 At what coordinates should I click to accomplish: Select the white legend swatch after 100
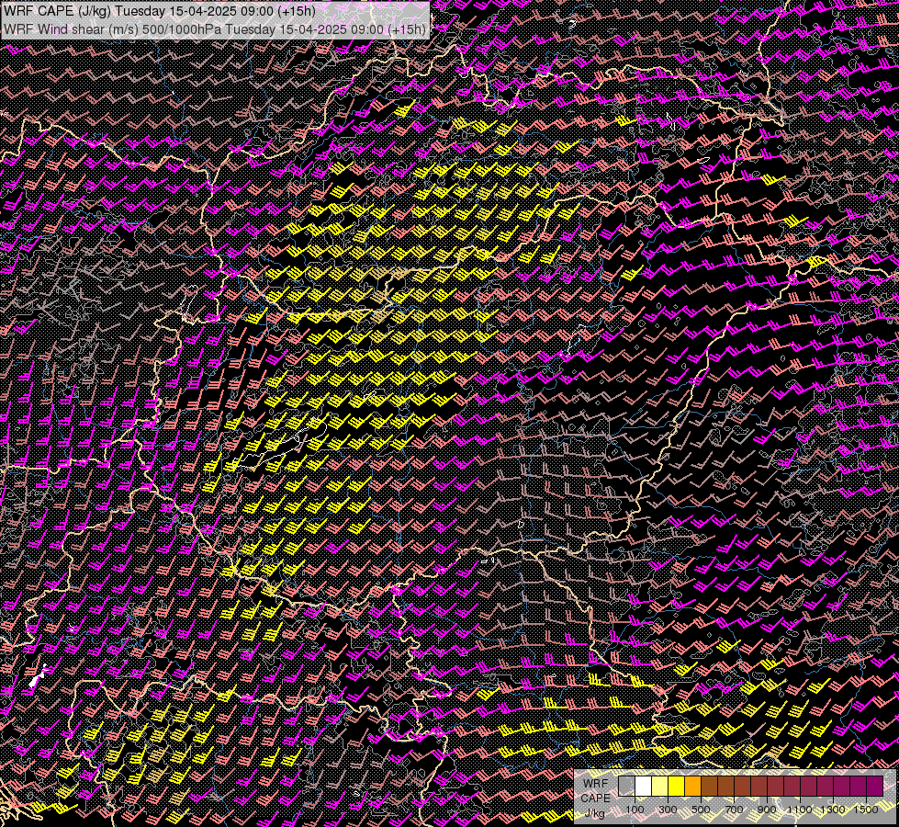pyautogui.click(x=644, y=786)
